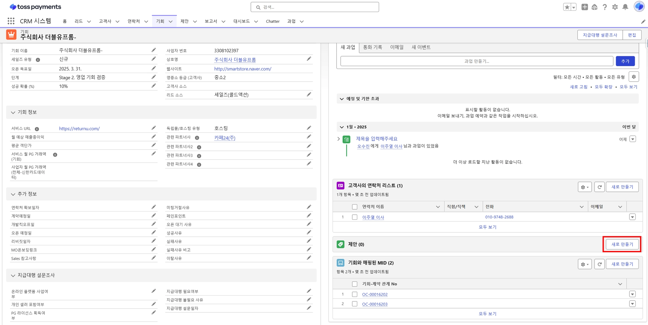This screenshot has width=648, height=325.
Task: Collapse the 예정 및 기한 초과 section
Action: click(x=342, y=99)
